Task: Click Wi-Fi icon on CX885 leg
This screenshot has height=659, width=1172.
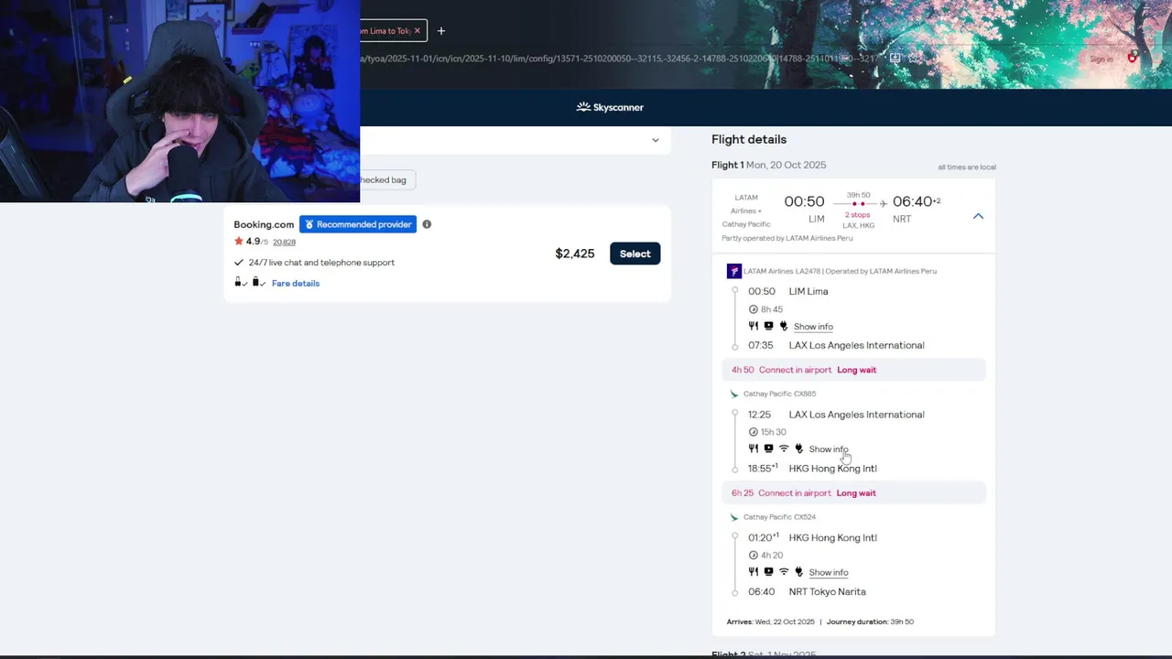Action: (x=784, y=448)
